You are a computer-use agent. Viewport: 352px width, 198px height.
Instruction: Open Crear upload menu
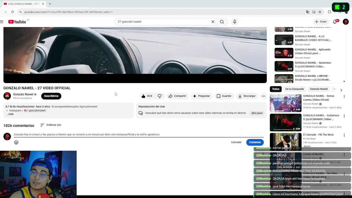321,22
